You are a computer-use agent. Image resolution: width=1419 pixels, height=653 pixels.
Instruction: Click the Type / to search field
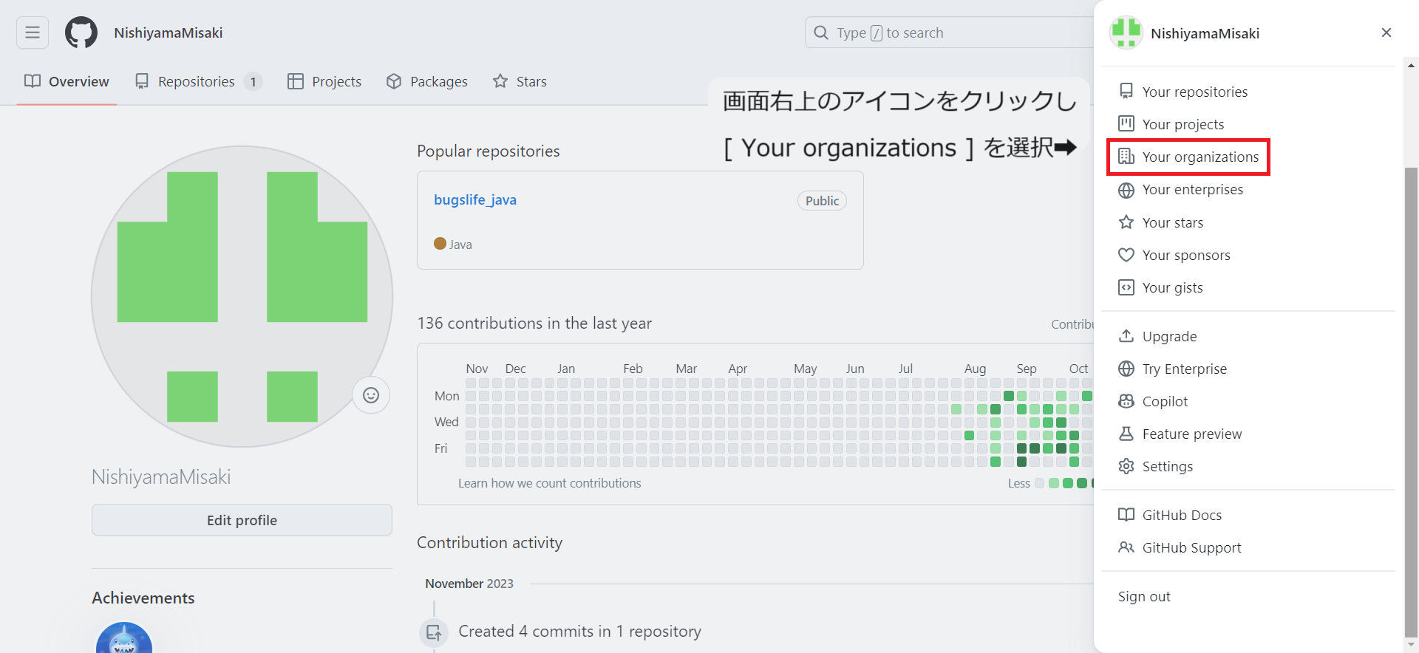[950, 33]
